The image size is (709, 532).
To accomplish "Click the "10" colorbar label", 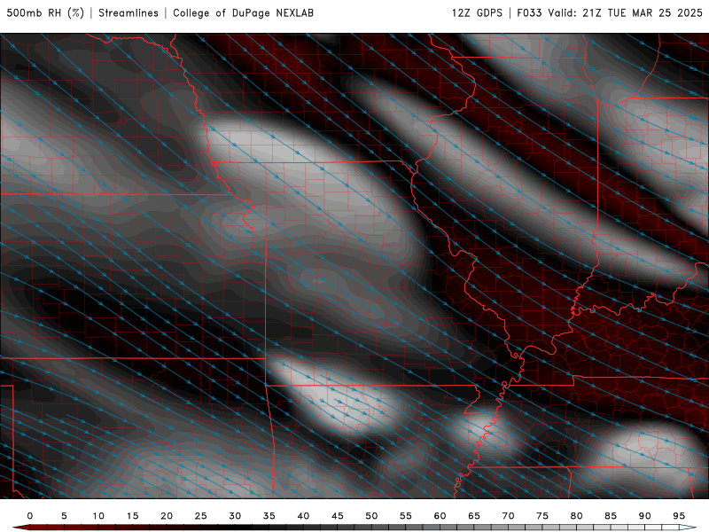I will pyautogui.click(x=98, y=516).
